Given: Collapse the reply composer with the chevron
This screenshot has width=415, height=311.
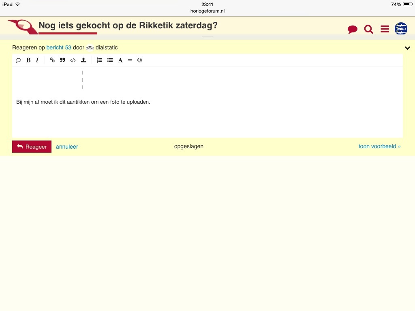Looking at the screenshot, I should (407, 48).
